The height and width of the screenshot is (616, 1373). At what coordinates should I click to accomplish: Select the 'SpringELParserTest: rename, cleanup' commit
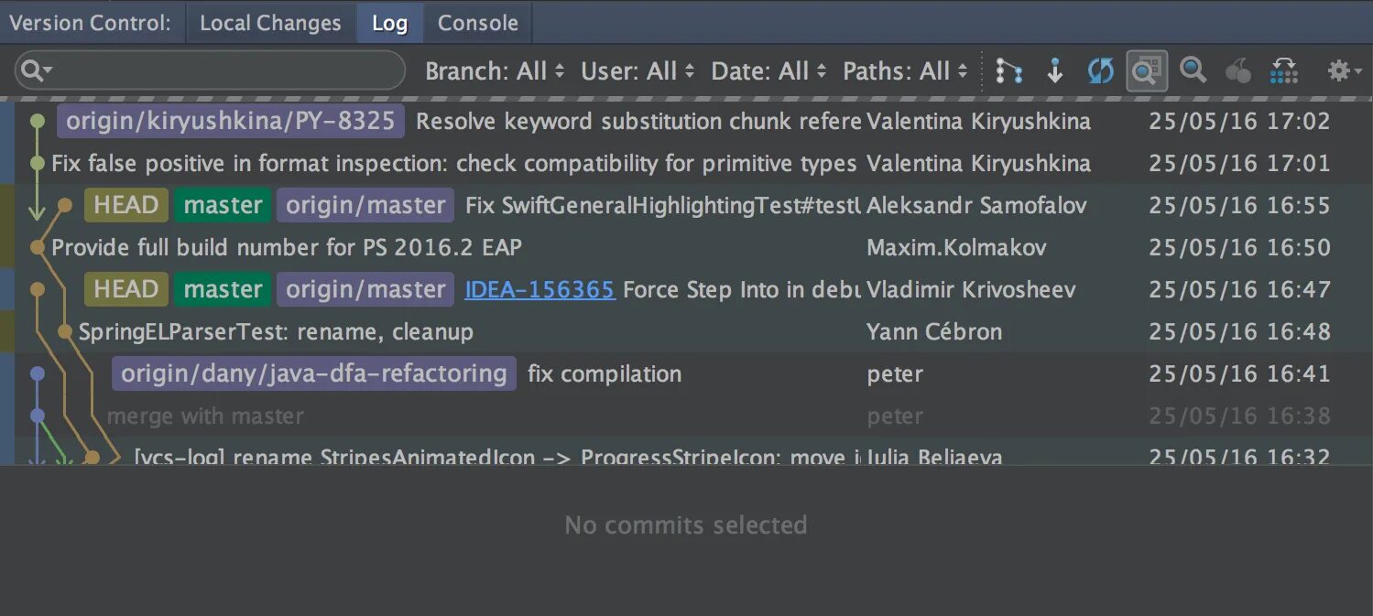276,332
